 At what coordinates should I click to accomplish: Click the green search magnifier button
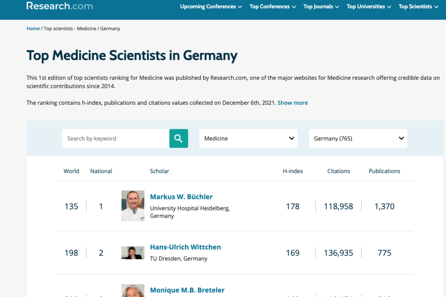click(178, 138)
